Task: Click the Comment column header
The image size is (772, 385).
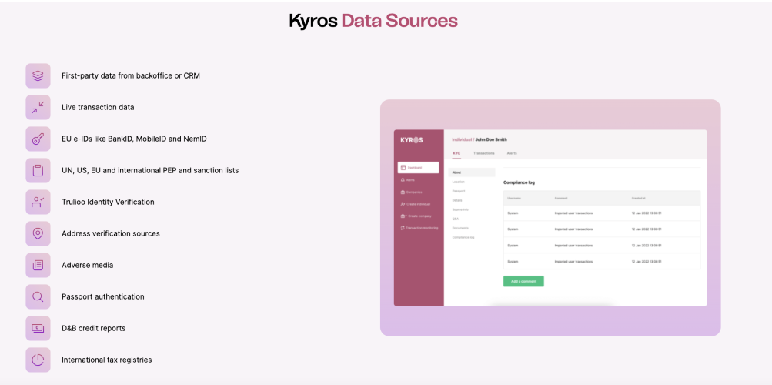Action: click(561, 198)
